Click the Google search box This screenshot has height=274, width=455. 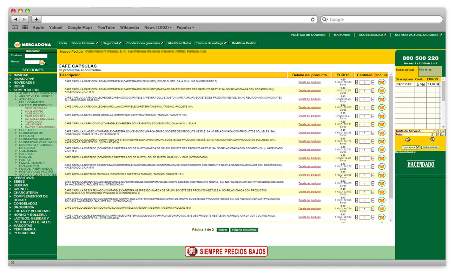(381, 19)
